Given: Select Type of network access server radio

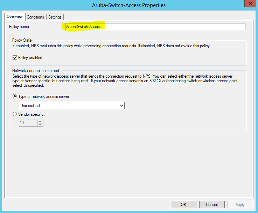Looking at the screenshot, I should [x=15, y=96].
